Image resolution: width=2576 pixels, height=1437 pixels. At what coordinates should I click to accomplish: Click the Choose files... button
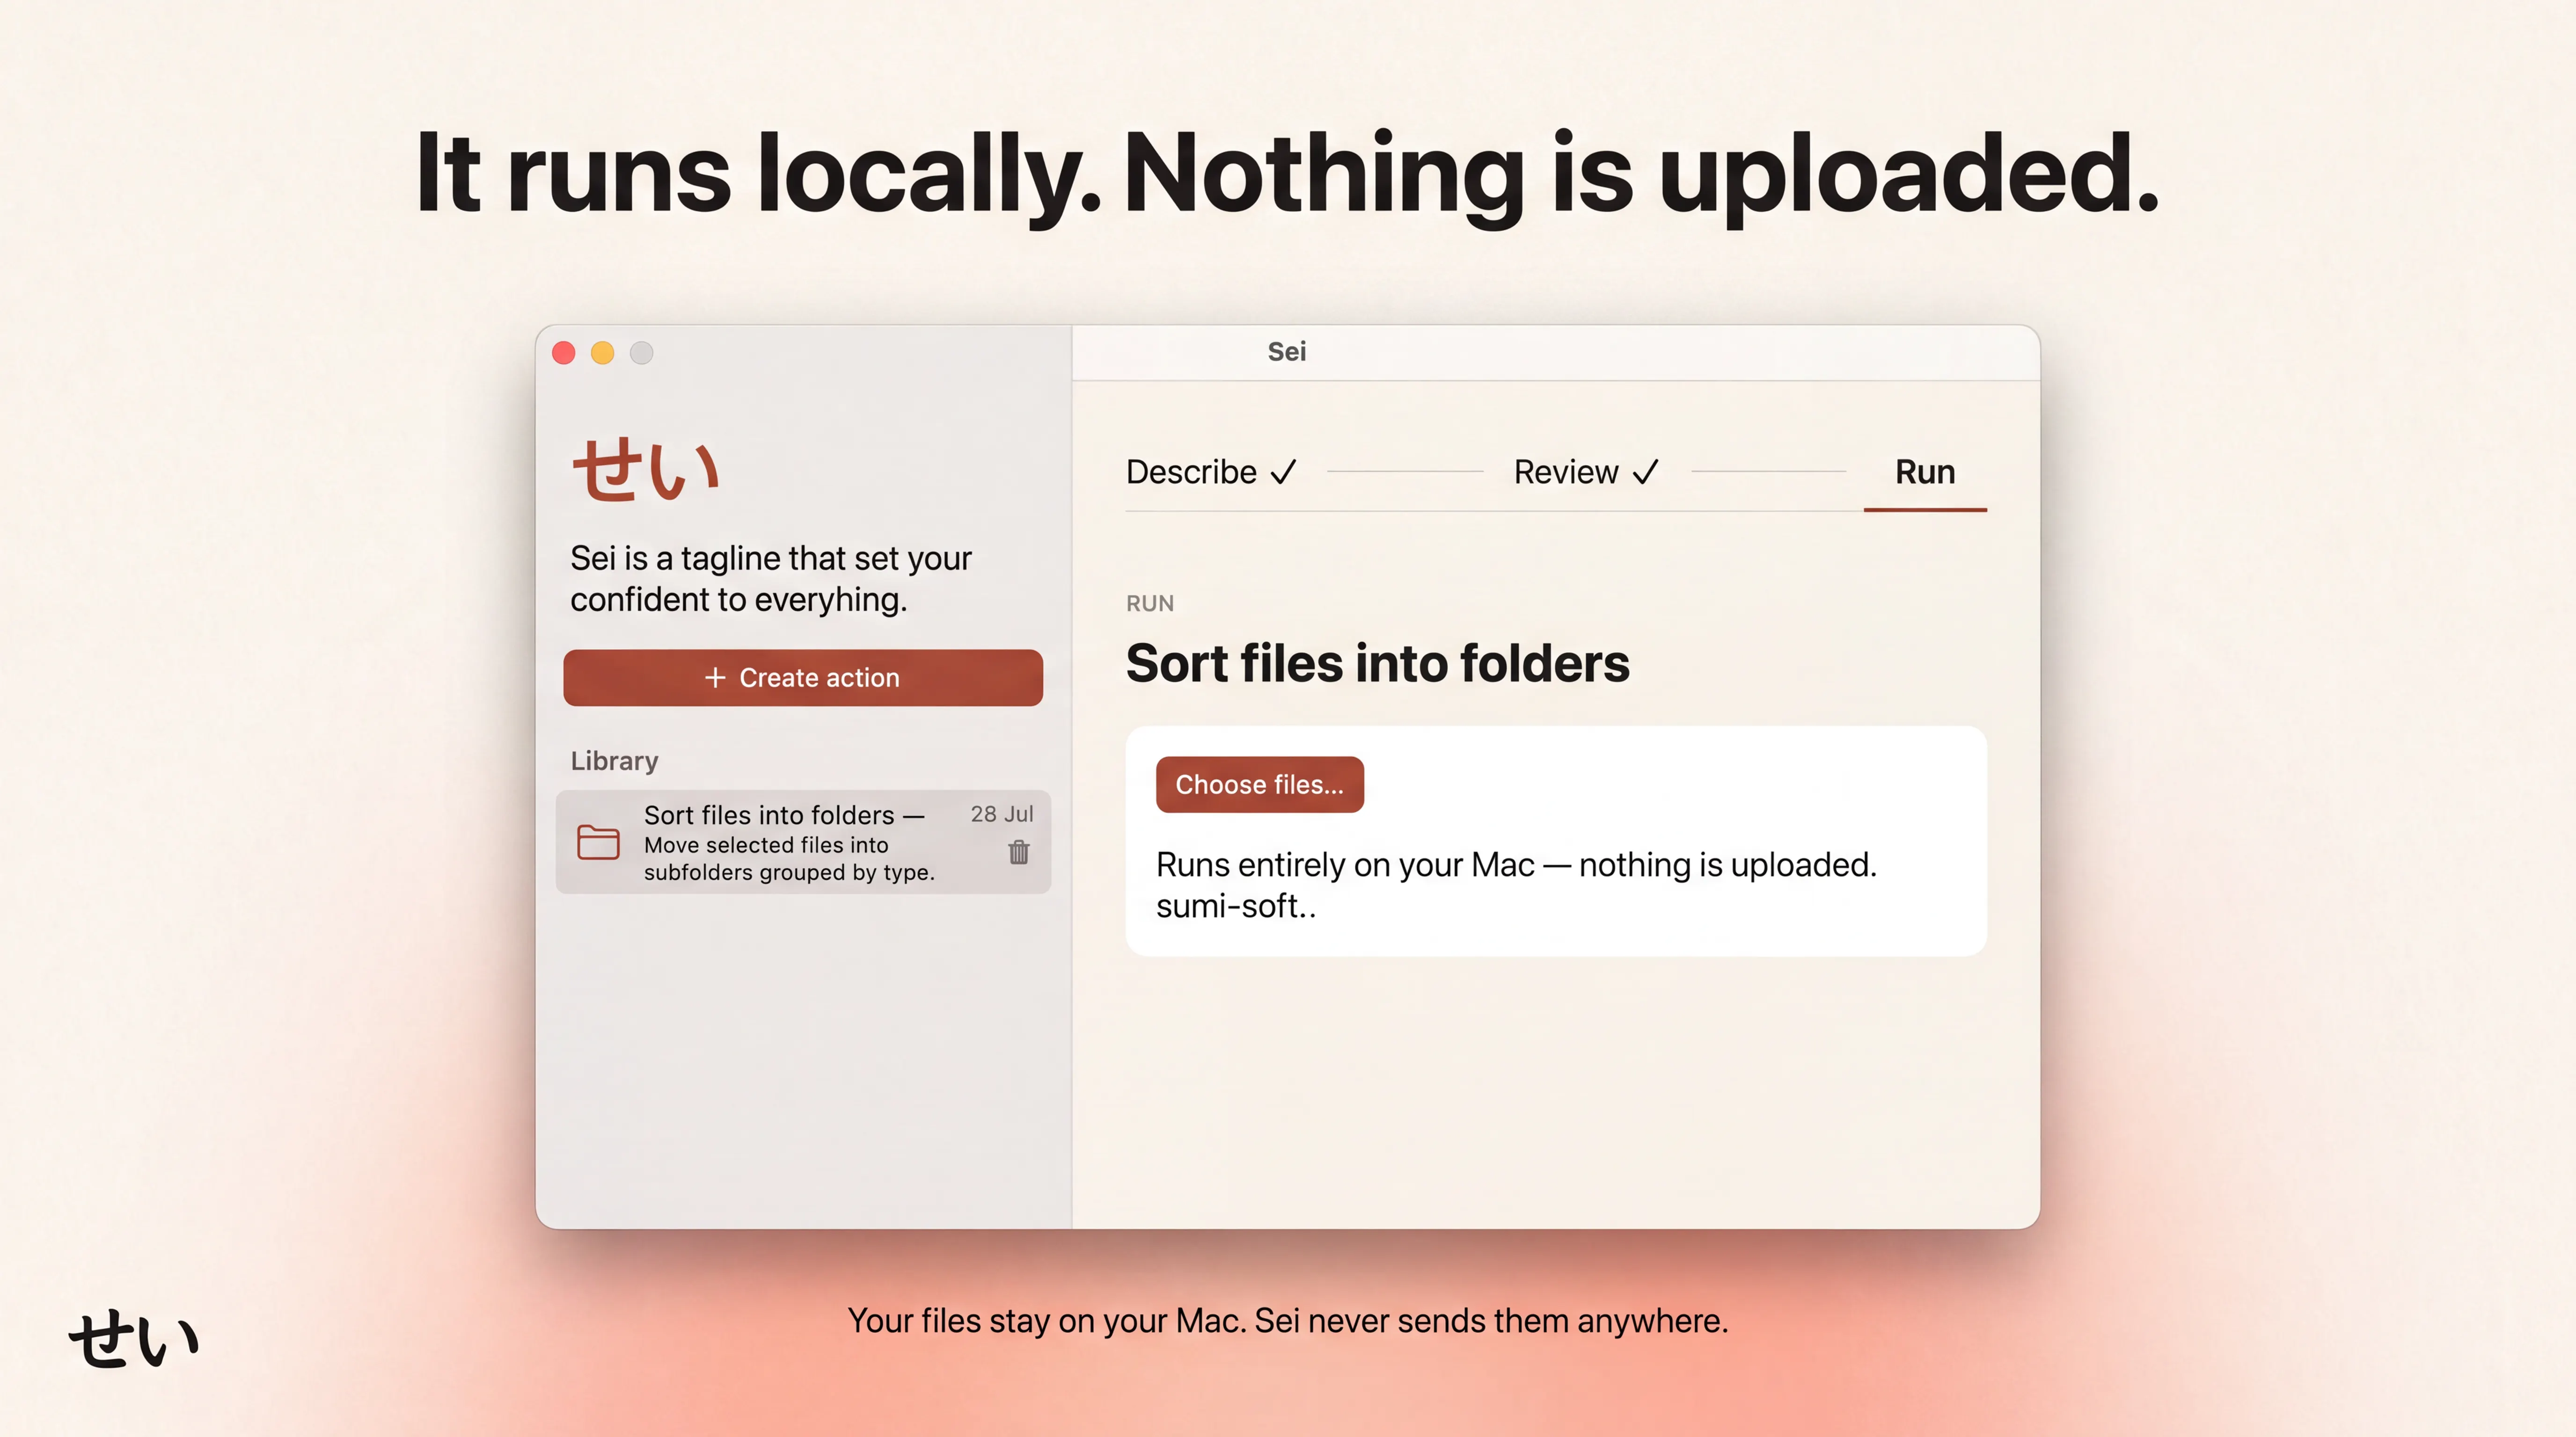click(x=1259, y=784)
